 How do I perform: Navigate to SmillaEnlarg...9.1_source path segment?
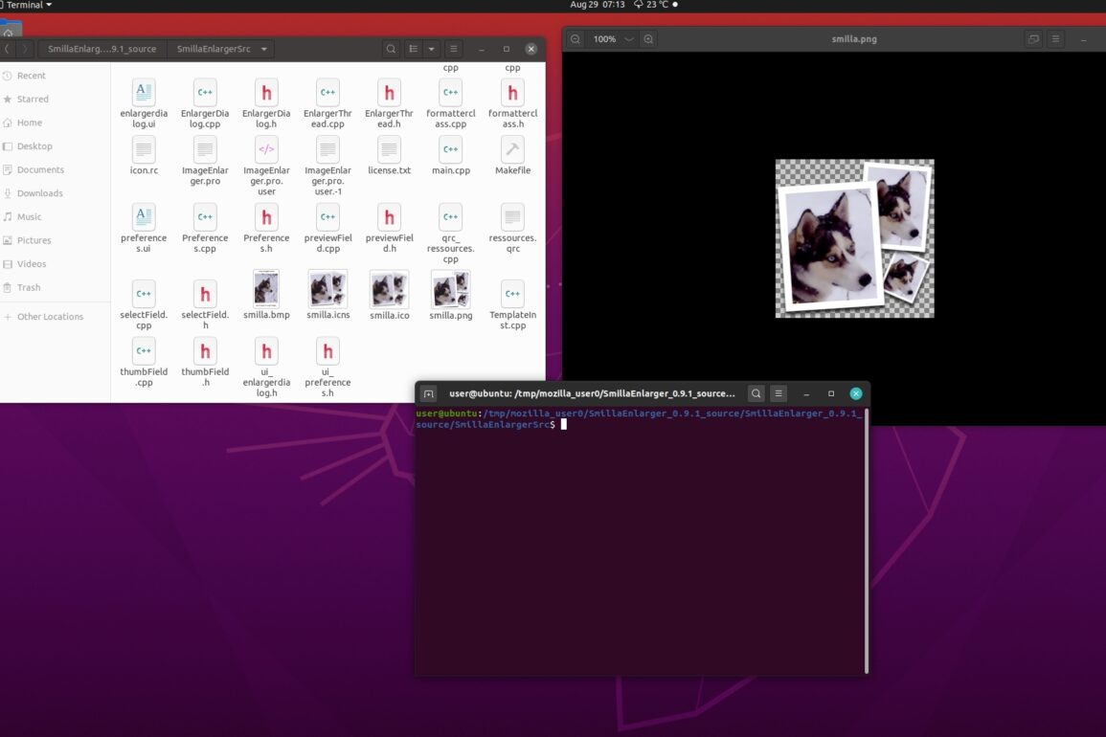(x=102, y=49)
